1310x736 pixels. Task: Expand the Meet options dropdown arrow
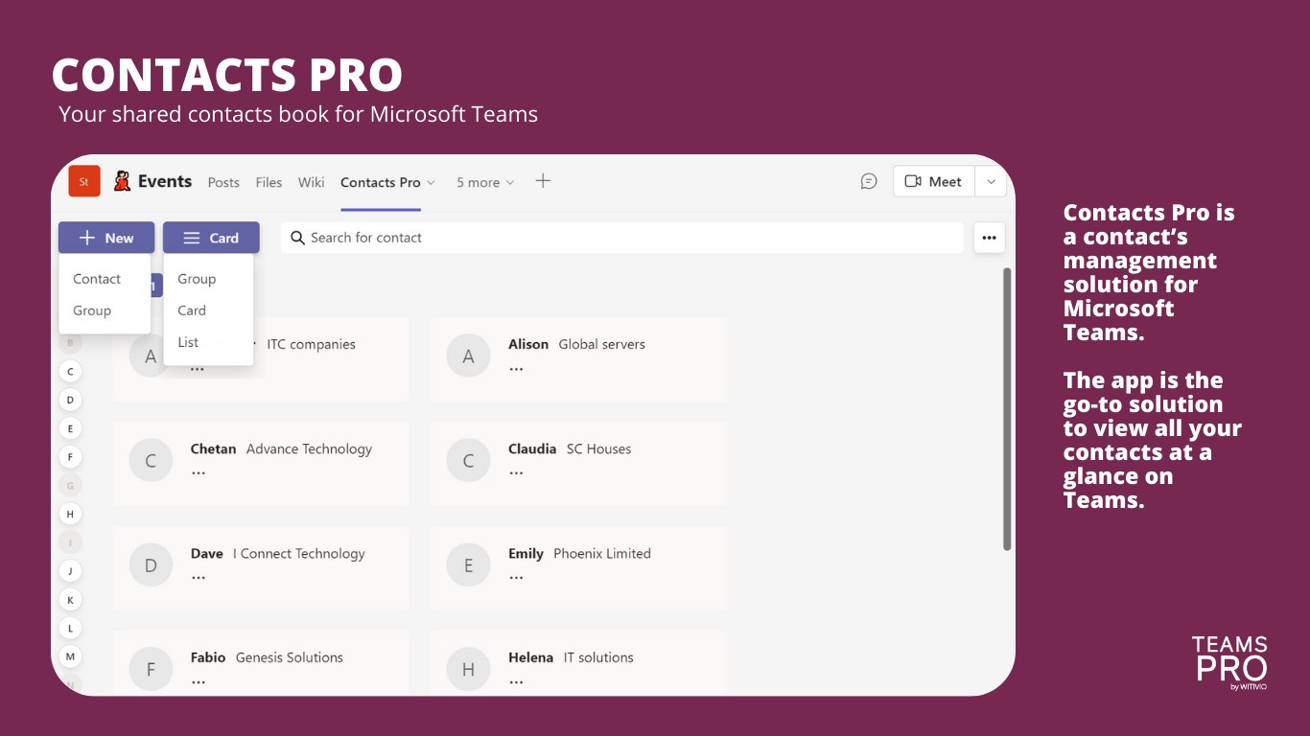tap(992, 181)
